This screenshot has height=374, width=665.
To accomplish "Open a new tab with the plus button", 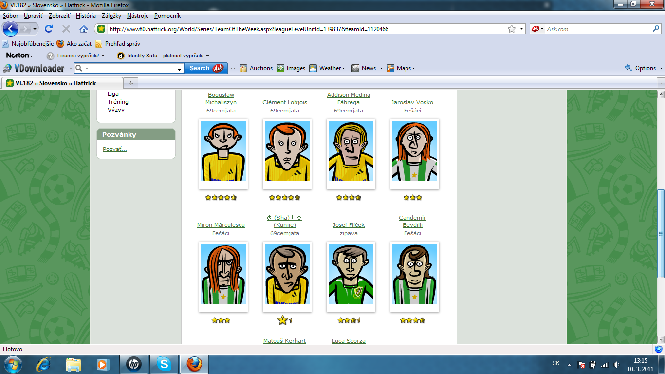I will click(x=130, y=83).
